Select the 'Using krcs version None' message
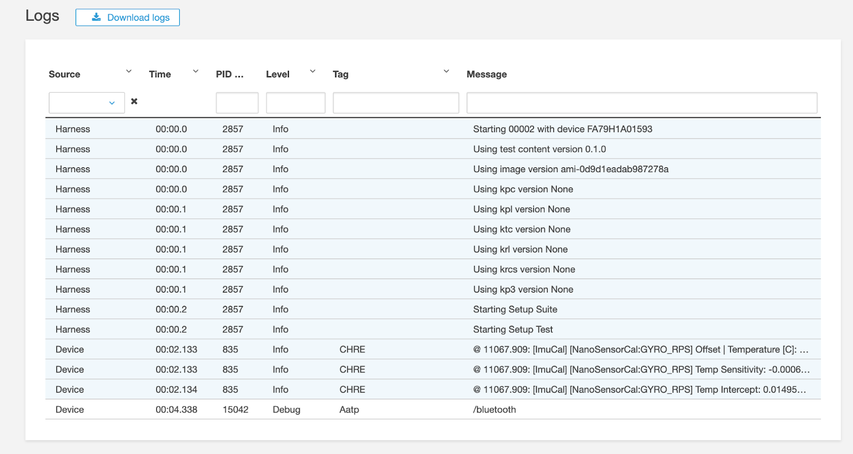The width and height of the screenshot is (853, 454). (x=524, y=270)
